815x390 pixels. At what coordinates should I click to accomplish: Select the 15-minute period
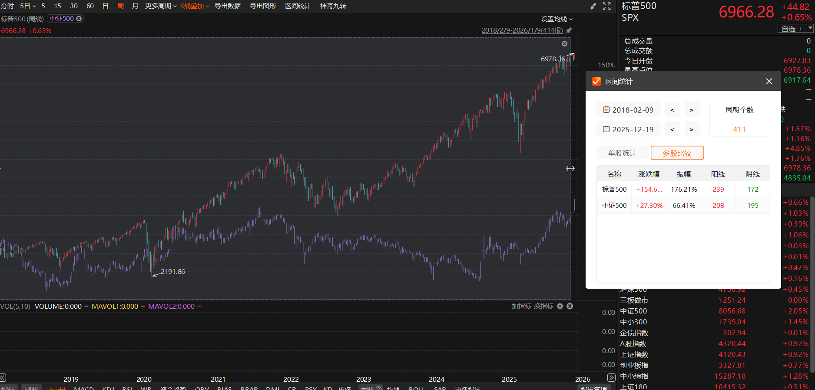(57, 6)
